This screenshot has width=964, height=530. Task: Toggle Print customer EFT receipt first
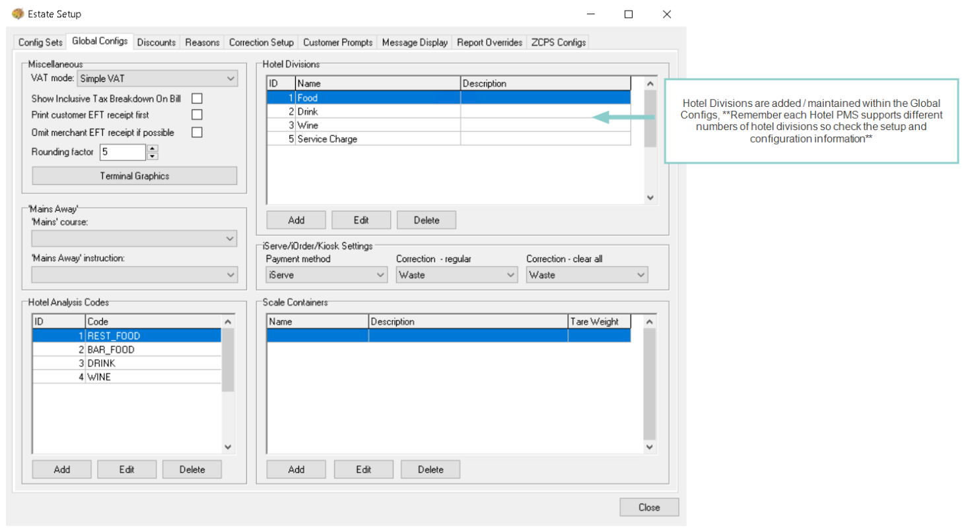point(197,115)
